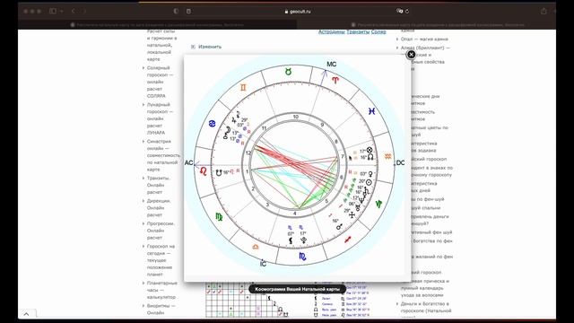
Task: Click the Venus glyph in the chart
Action: [x=370, y=174]
